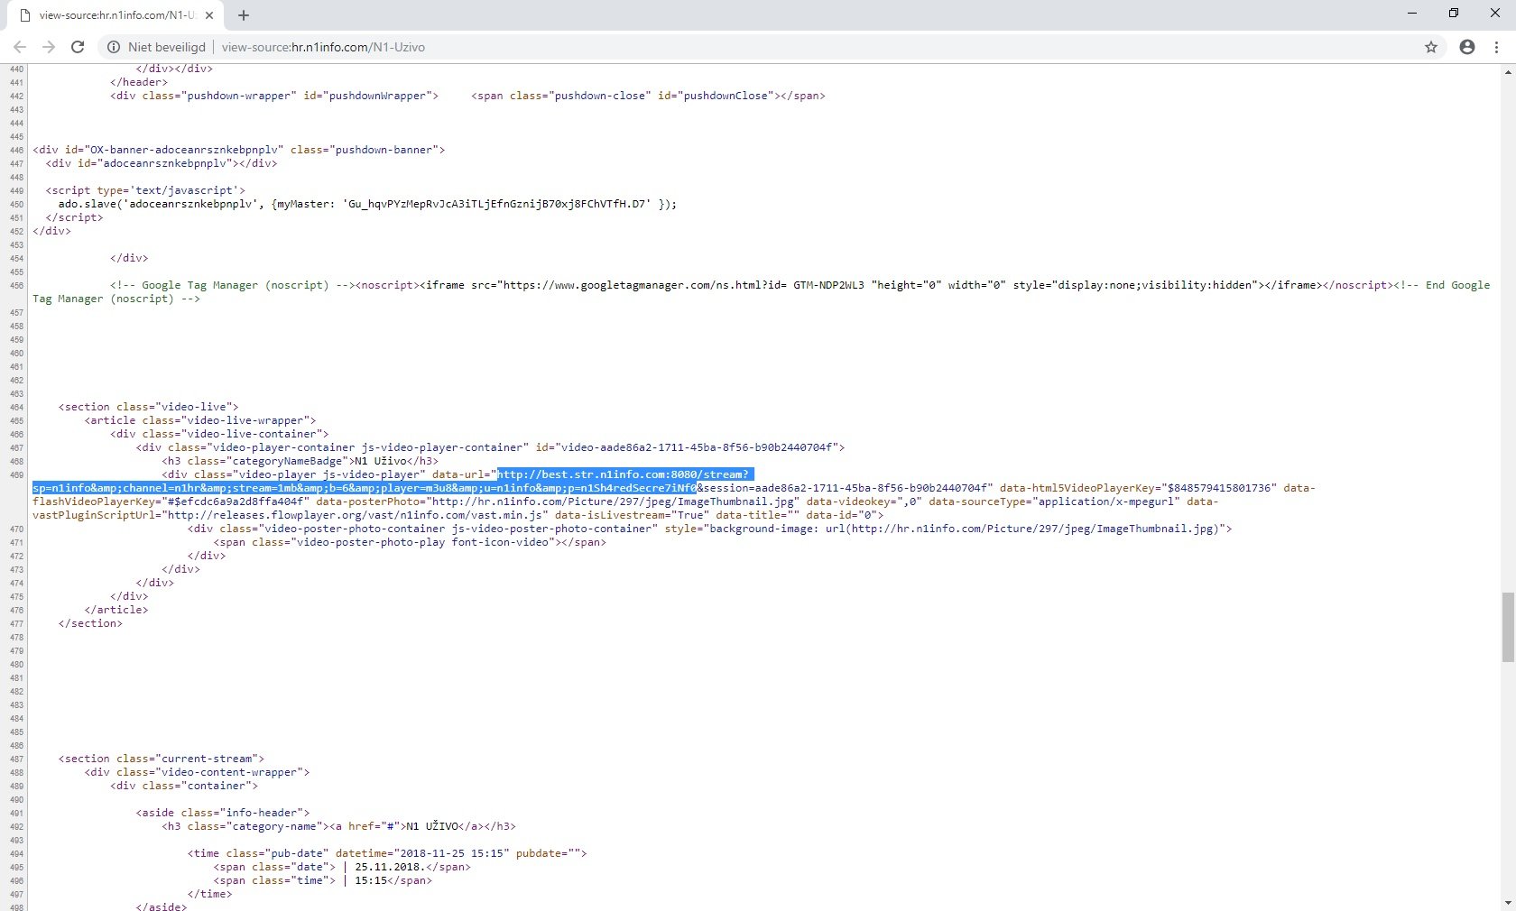This screenshot has height=911, width=1516.
Task: Click the highlighted best.str.n1info.com stream URL
Action: (623, 474)
